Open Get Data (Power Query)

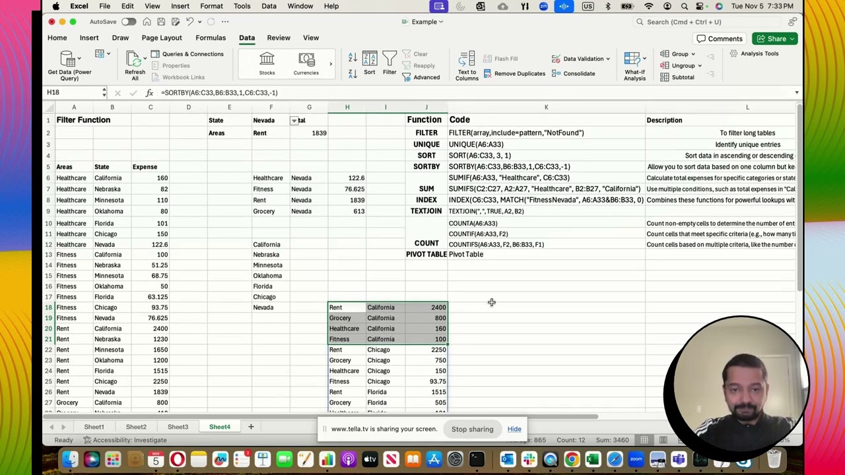coord(69,66)
